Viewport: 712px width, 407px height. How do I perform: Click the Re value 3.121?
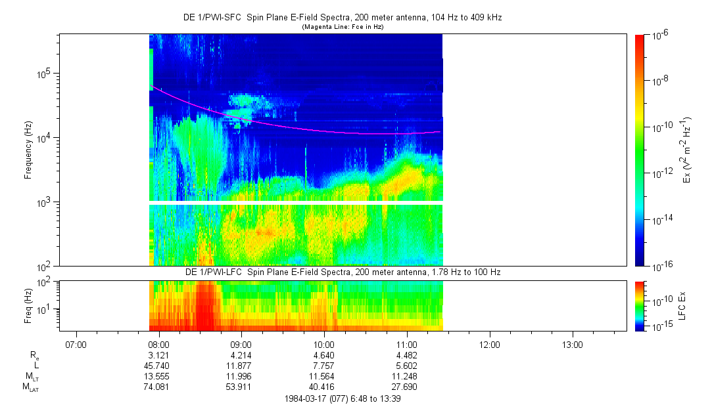point(159,355)
